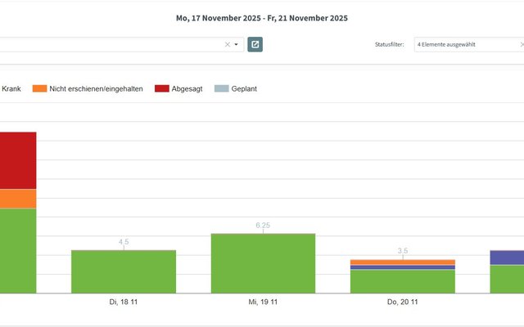Select the green segment of Do, 20 11 bar
Image resolution: width=524 pixels, height=327 pixels.
(403, 281)
